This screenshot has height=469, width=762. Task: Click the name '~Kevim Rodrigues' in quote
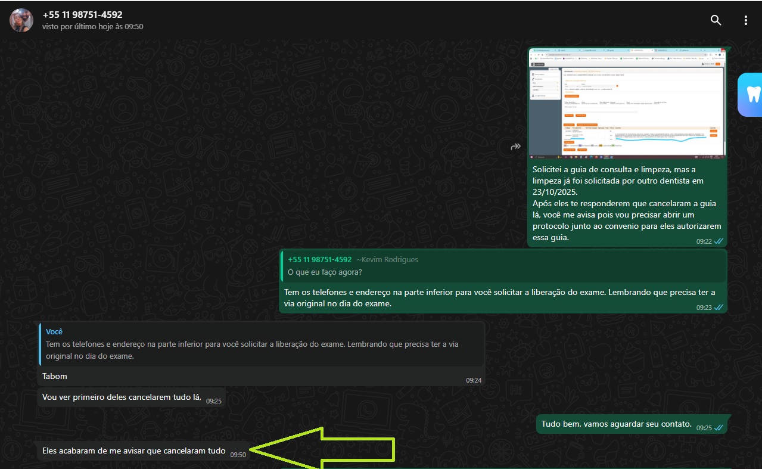coord(387,260)
